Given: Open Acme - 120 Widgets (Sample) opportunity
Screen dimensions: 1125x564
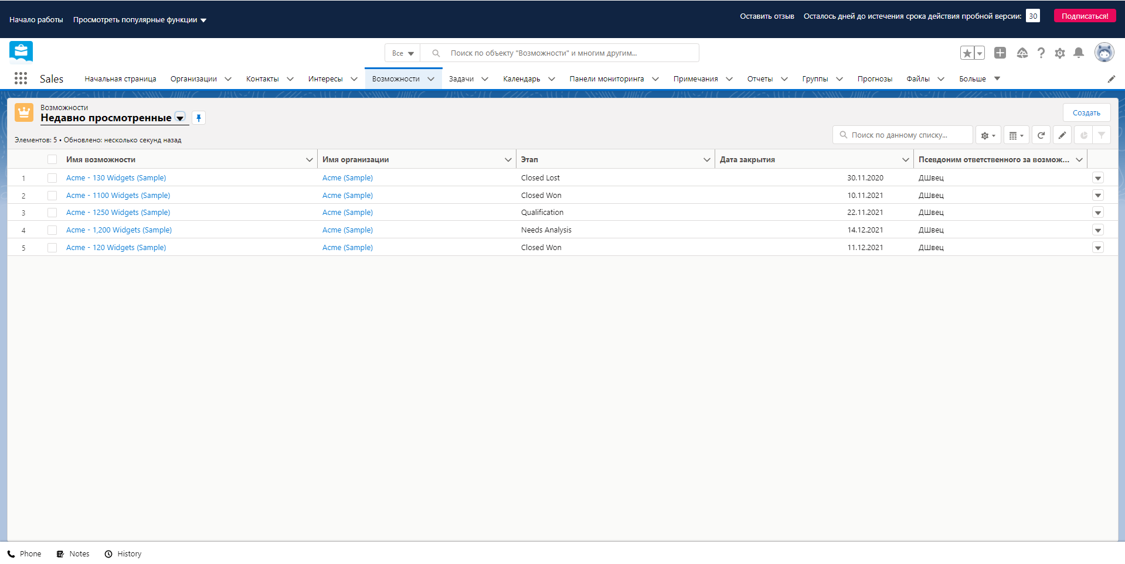Looking at the screenshot, I should click(116, 248).
